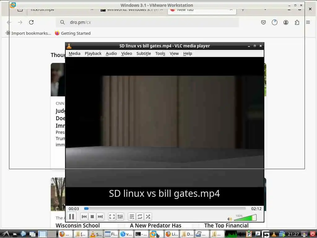The height and width of the screenshot is (238, 317).
Task: Open the VLC Audio menu
Action: point(111,53)
